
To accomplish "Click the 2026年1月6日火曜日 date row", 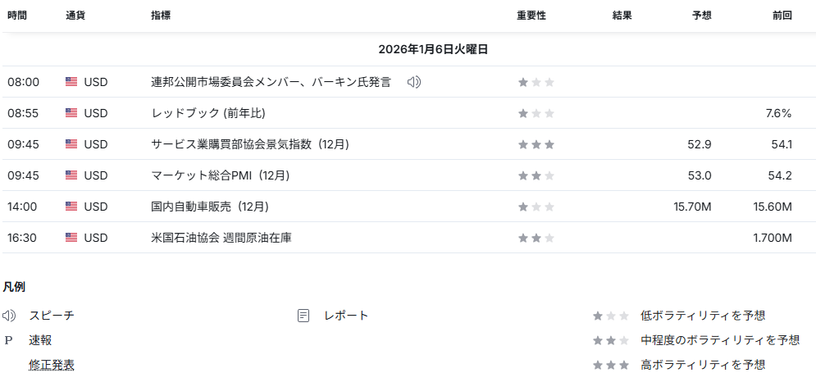I will pos(433,49).
